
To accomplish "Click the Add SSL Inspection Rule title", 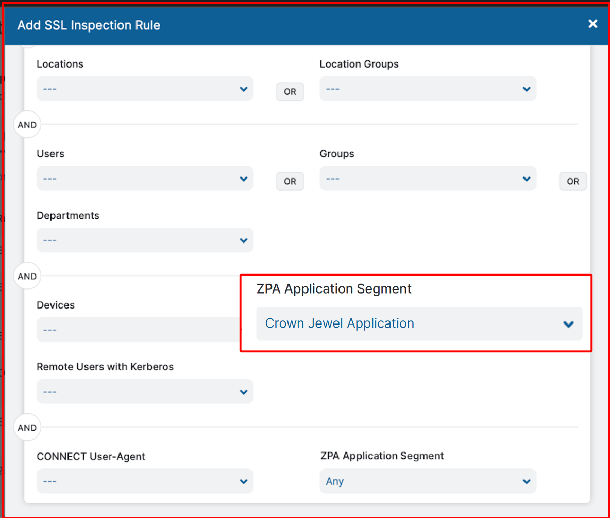I will (89, 25).
